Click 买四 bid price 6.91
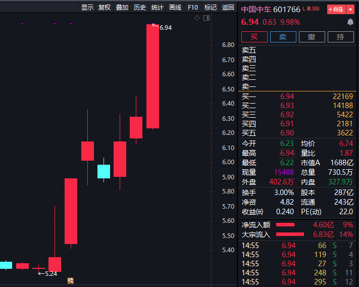Viewport: 359px width, 287px height. click(x=287, y=124)
